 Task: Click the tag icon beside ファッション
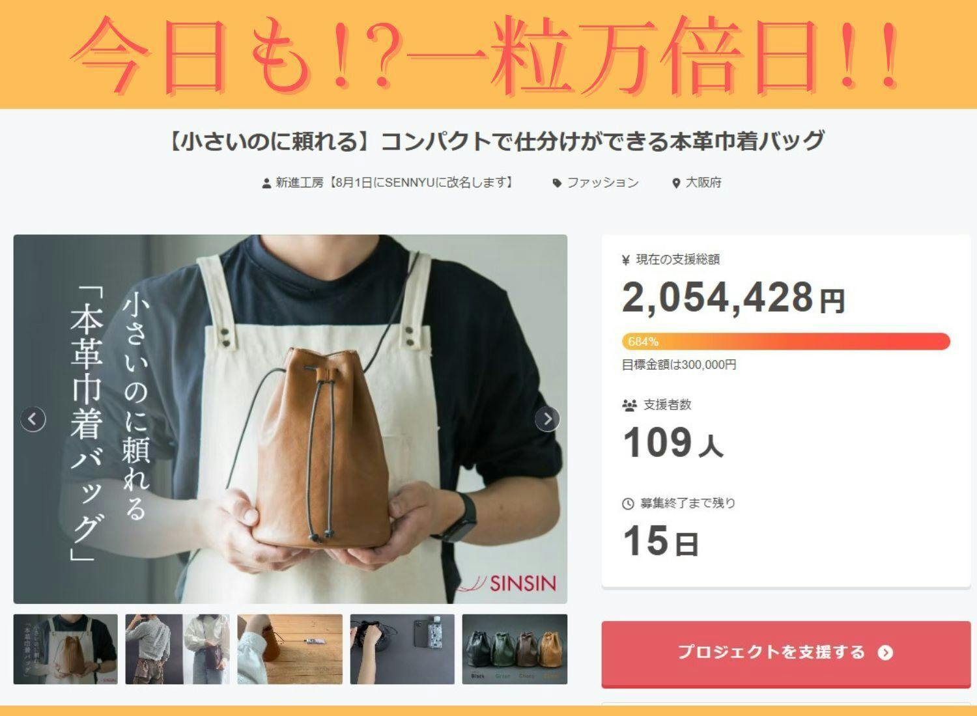pyautogui.click(x=557, y=184)
